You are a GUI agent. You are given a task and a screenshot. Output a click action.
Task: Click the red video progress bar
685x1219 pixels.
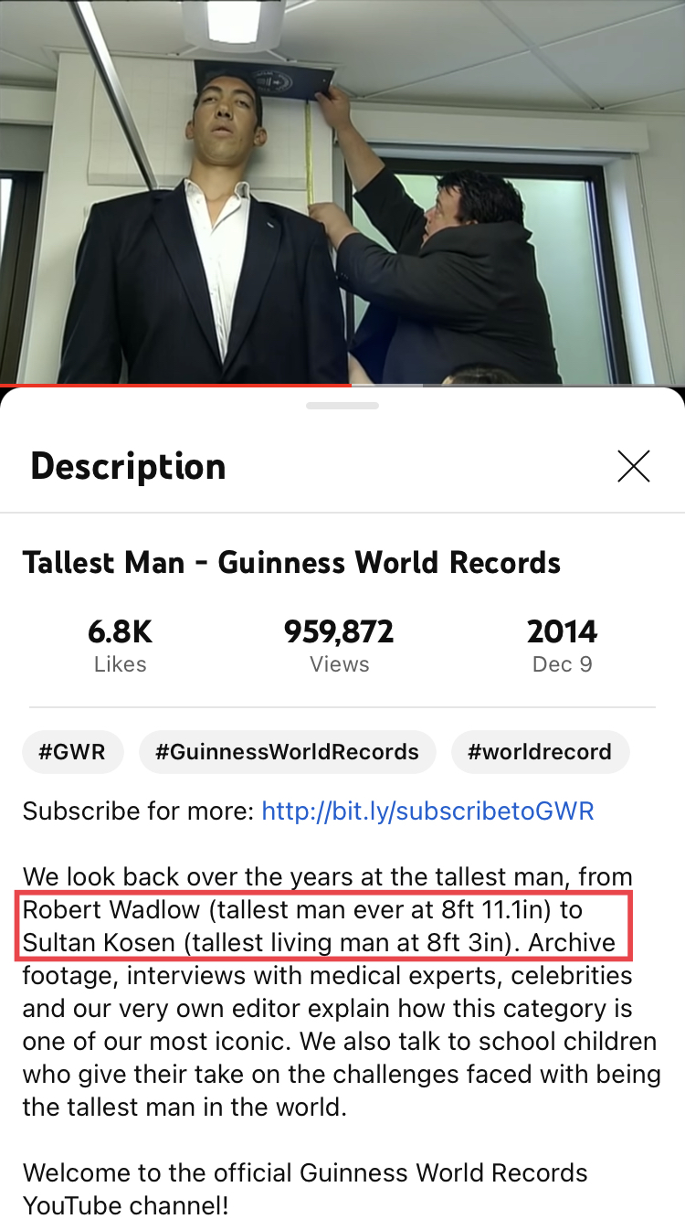tap(175, 385)
